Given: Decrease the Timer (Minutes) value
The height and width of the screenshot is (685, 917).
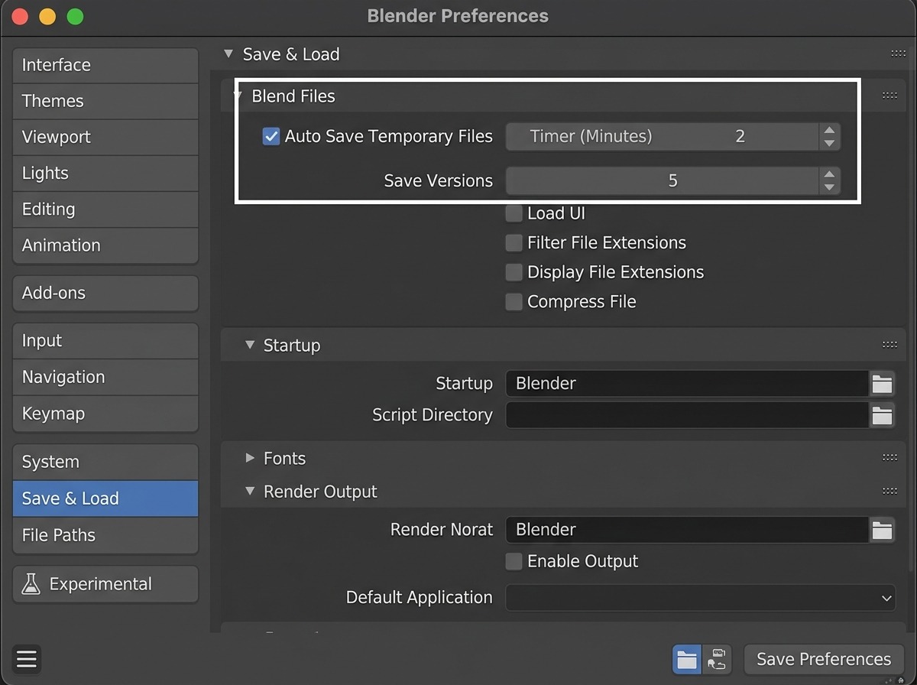Looking at the screenshot, I should 829,144.
